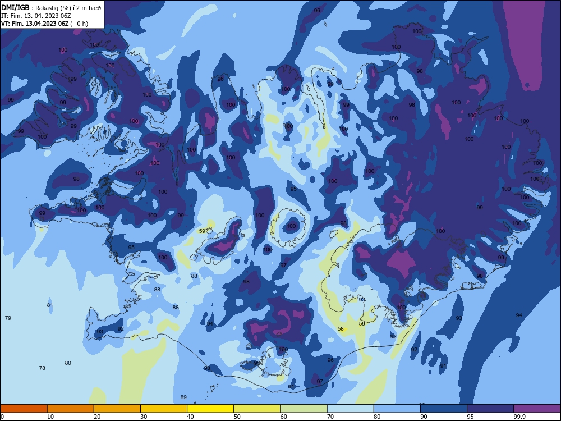
Task: Click the humidity value 81 on the map
Action: [50, 305]
